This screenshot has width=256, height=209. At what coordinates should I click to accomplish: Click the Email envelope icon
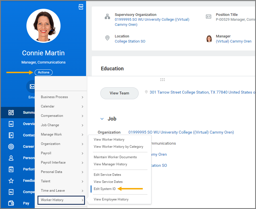(32, 86)
